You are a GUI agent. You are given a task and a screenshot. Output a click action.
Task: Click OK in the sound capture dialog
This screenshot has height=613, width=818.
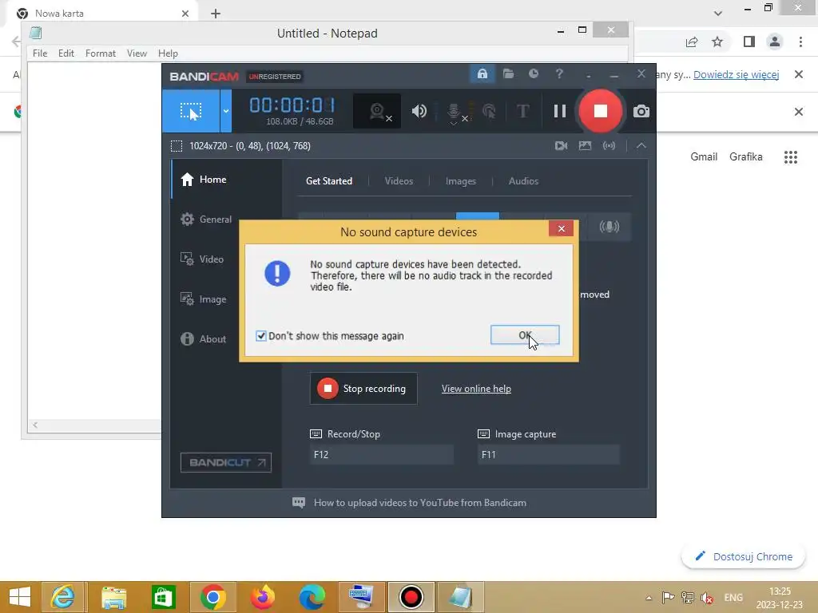point(525,335)
